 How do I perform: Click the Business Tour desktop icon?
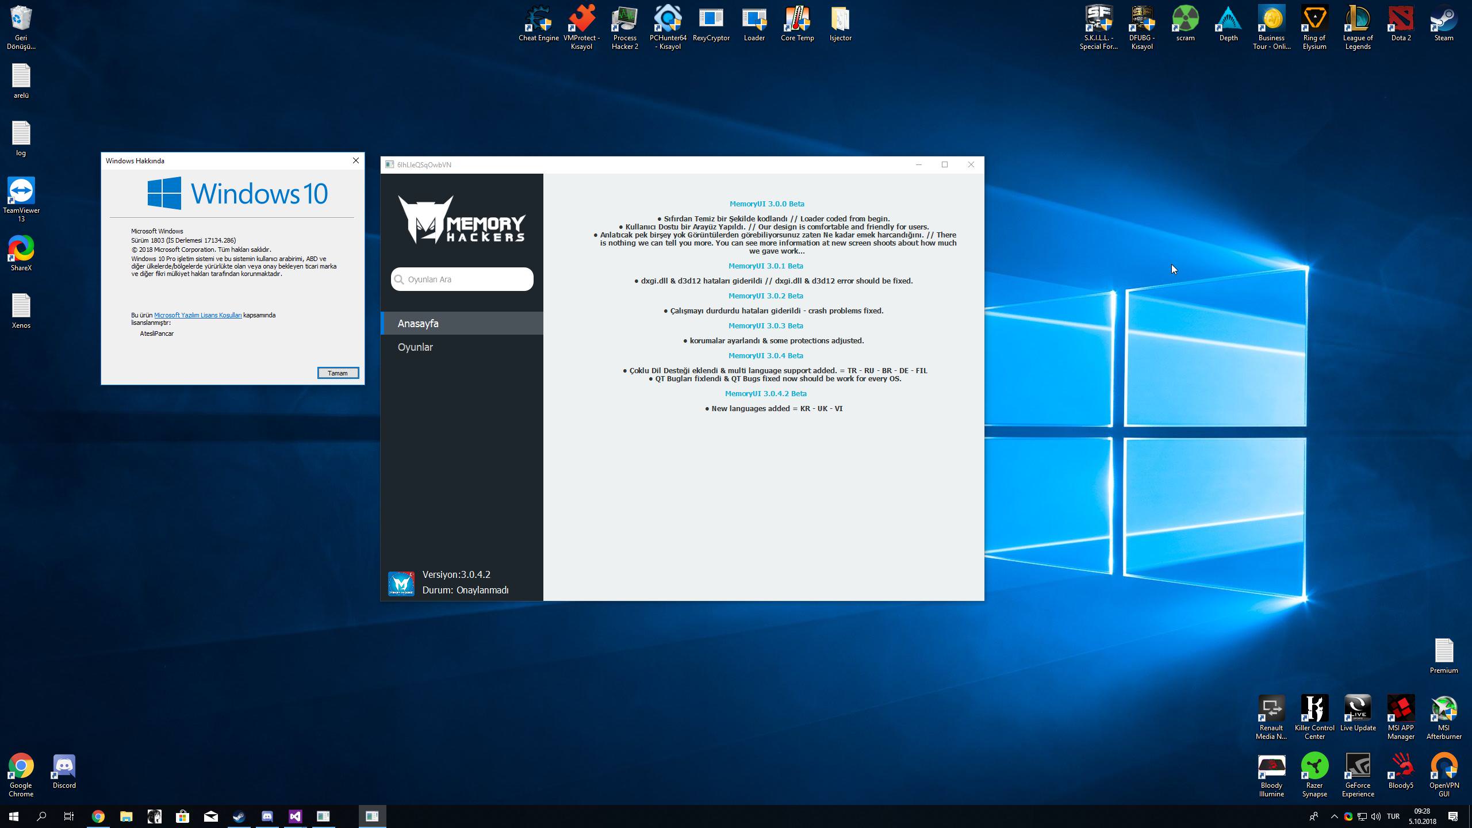1271,28
